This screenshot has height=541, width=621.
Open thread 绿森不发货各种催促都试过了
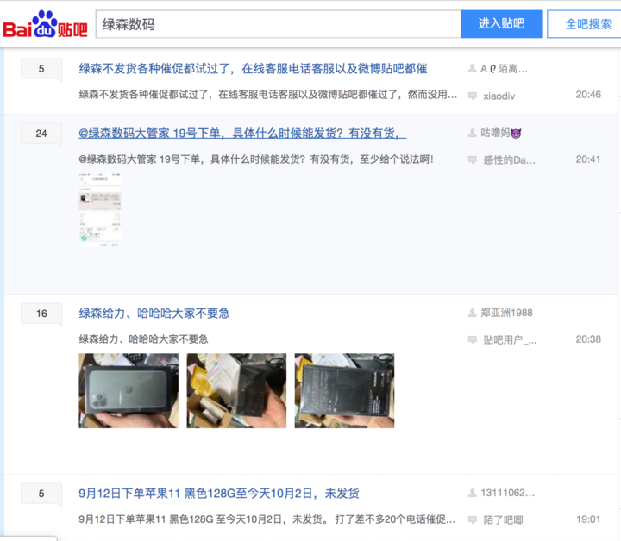(x=253, y=68)
